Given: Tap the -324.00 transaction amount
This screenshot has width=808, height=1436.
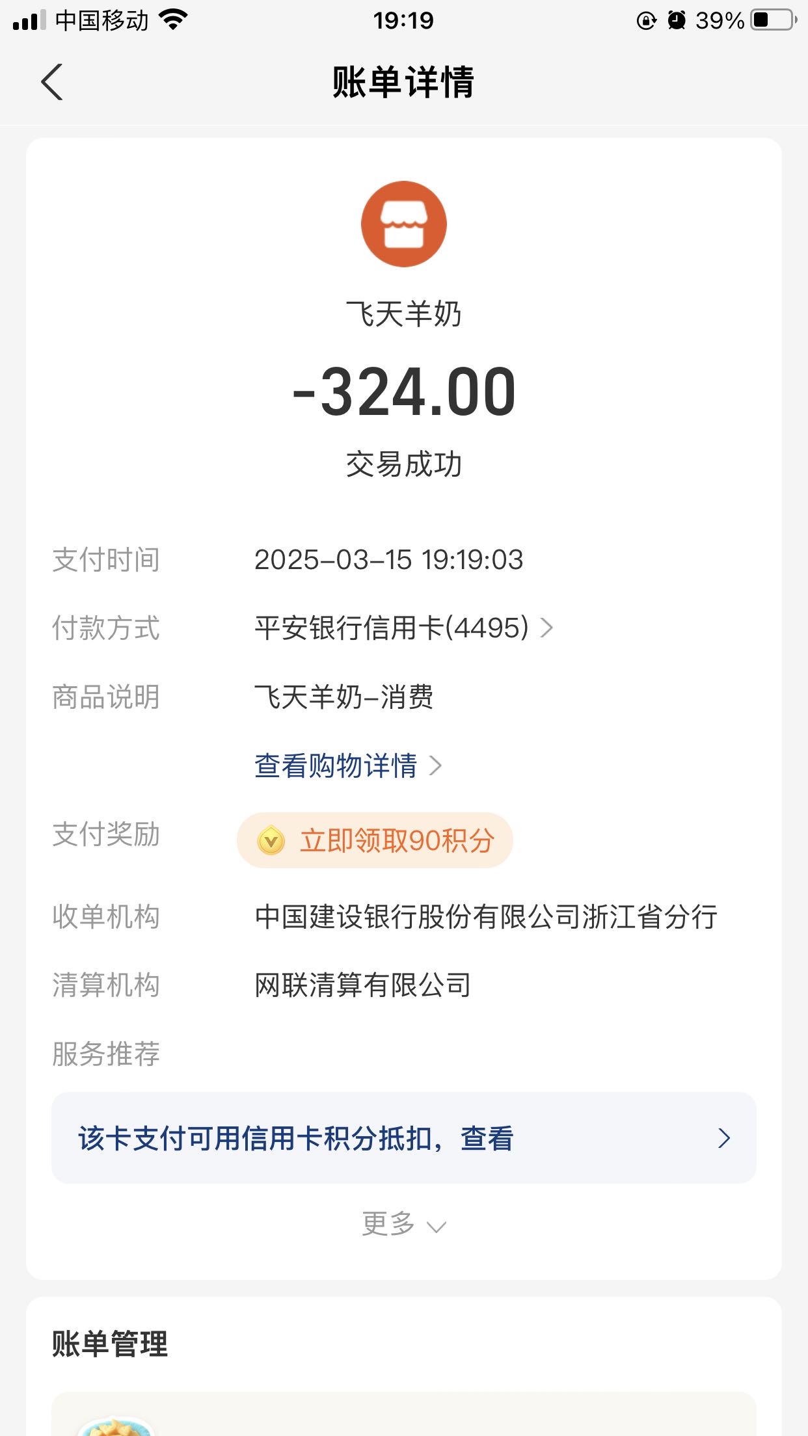Looking at the screenshot, I should coord(403,392).
